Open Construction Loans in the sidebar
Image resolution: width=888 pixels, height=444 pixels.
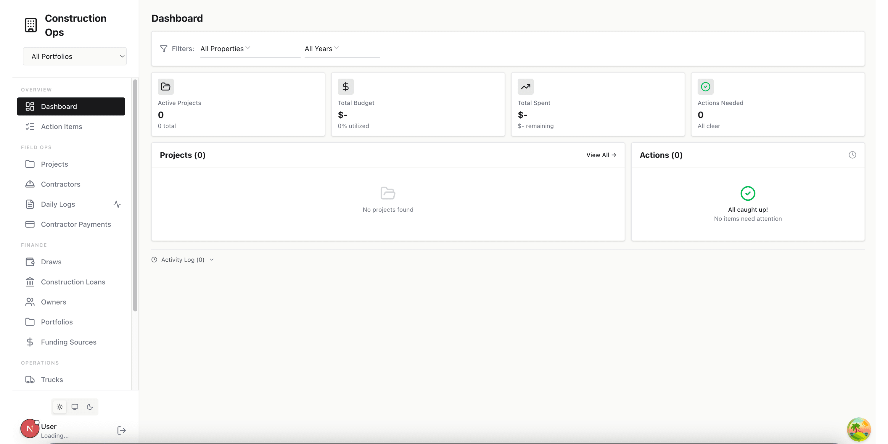(x=71, y=281)
